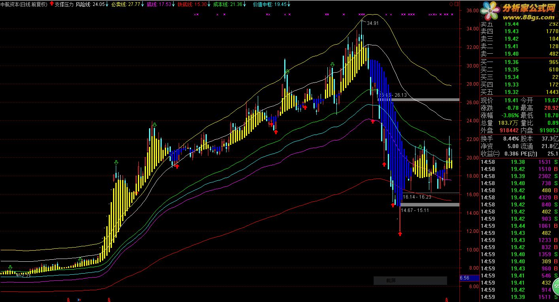Click the cyan arrow after 成本线 21.36
559x302 pixels.
coord(245,4)
